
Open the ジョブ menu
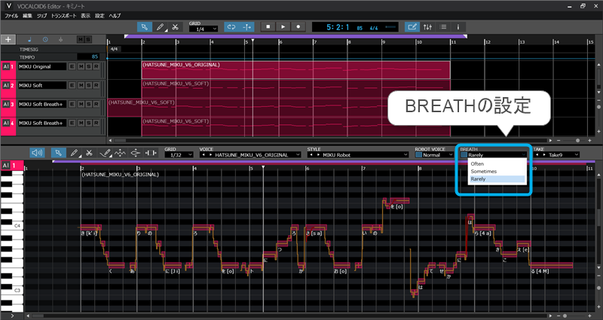coord(41,16)
